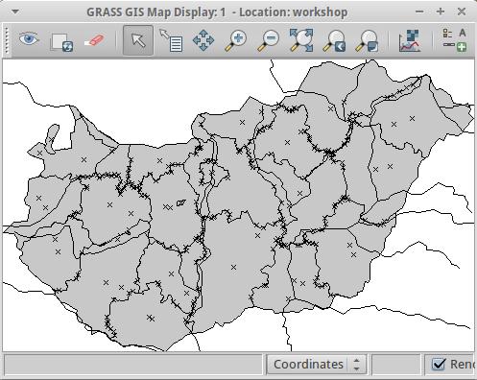This screenshot has width=477, height=380.
Task: Activate the Query raster/vector map tool
Action: pos(172,40)
